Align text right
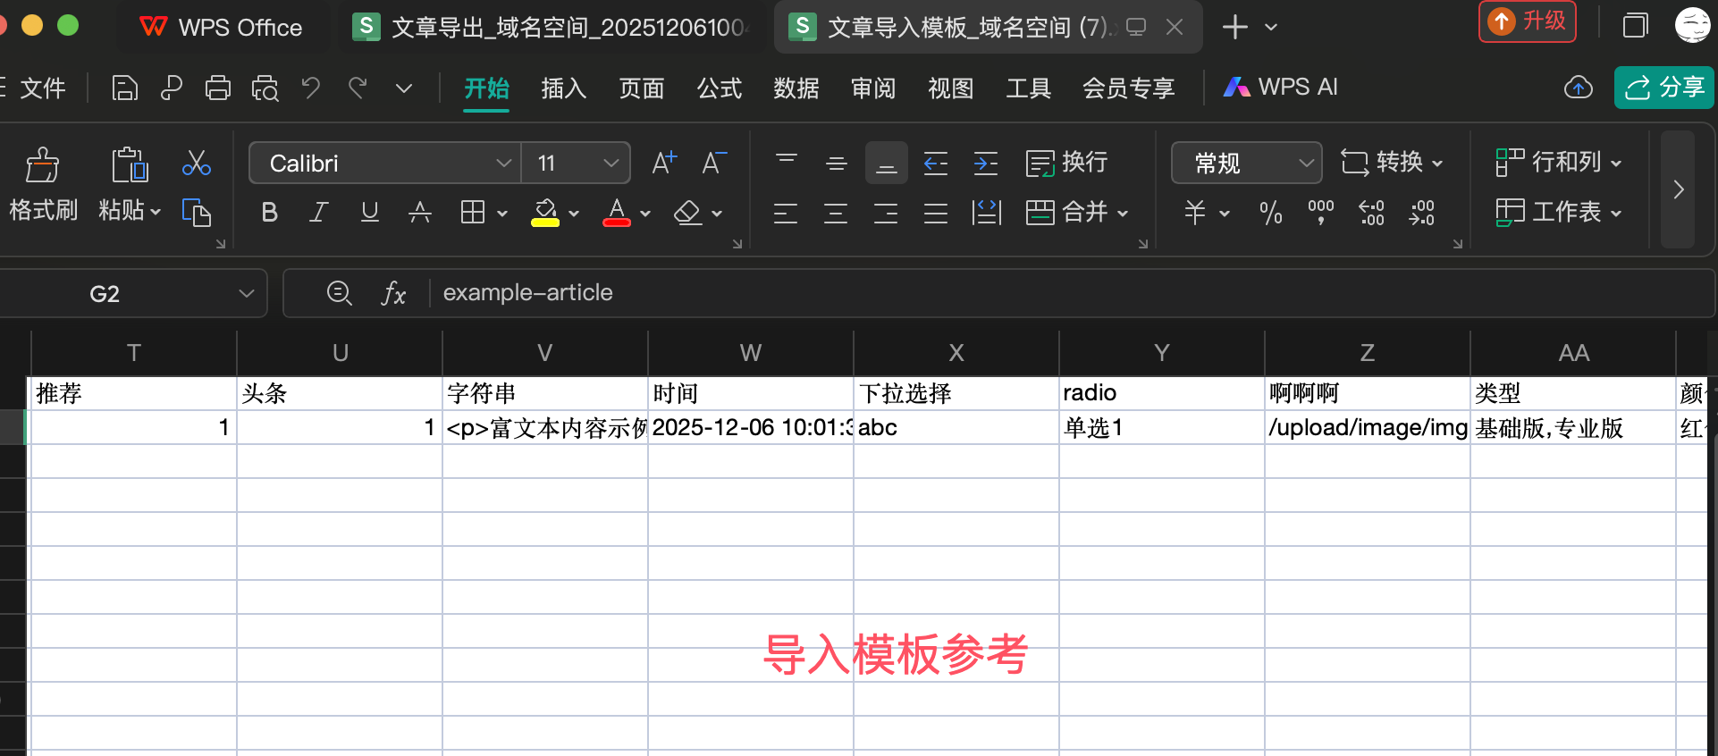Viewport: 1718px width, 756px height. coord(886,213)
